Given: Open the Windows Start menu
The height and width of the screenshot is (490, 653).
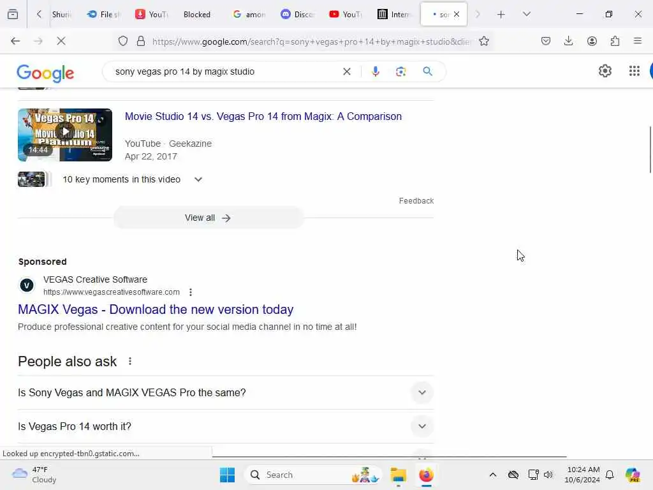Looking at the screenshot, I should (227, 475).
